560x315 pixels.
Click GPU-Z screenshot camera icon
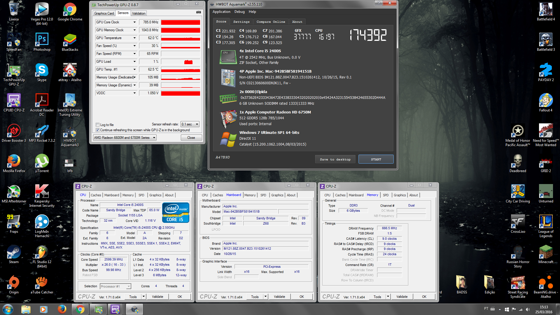coord(199,12)
